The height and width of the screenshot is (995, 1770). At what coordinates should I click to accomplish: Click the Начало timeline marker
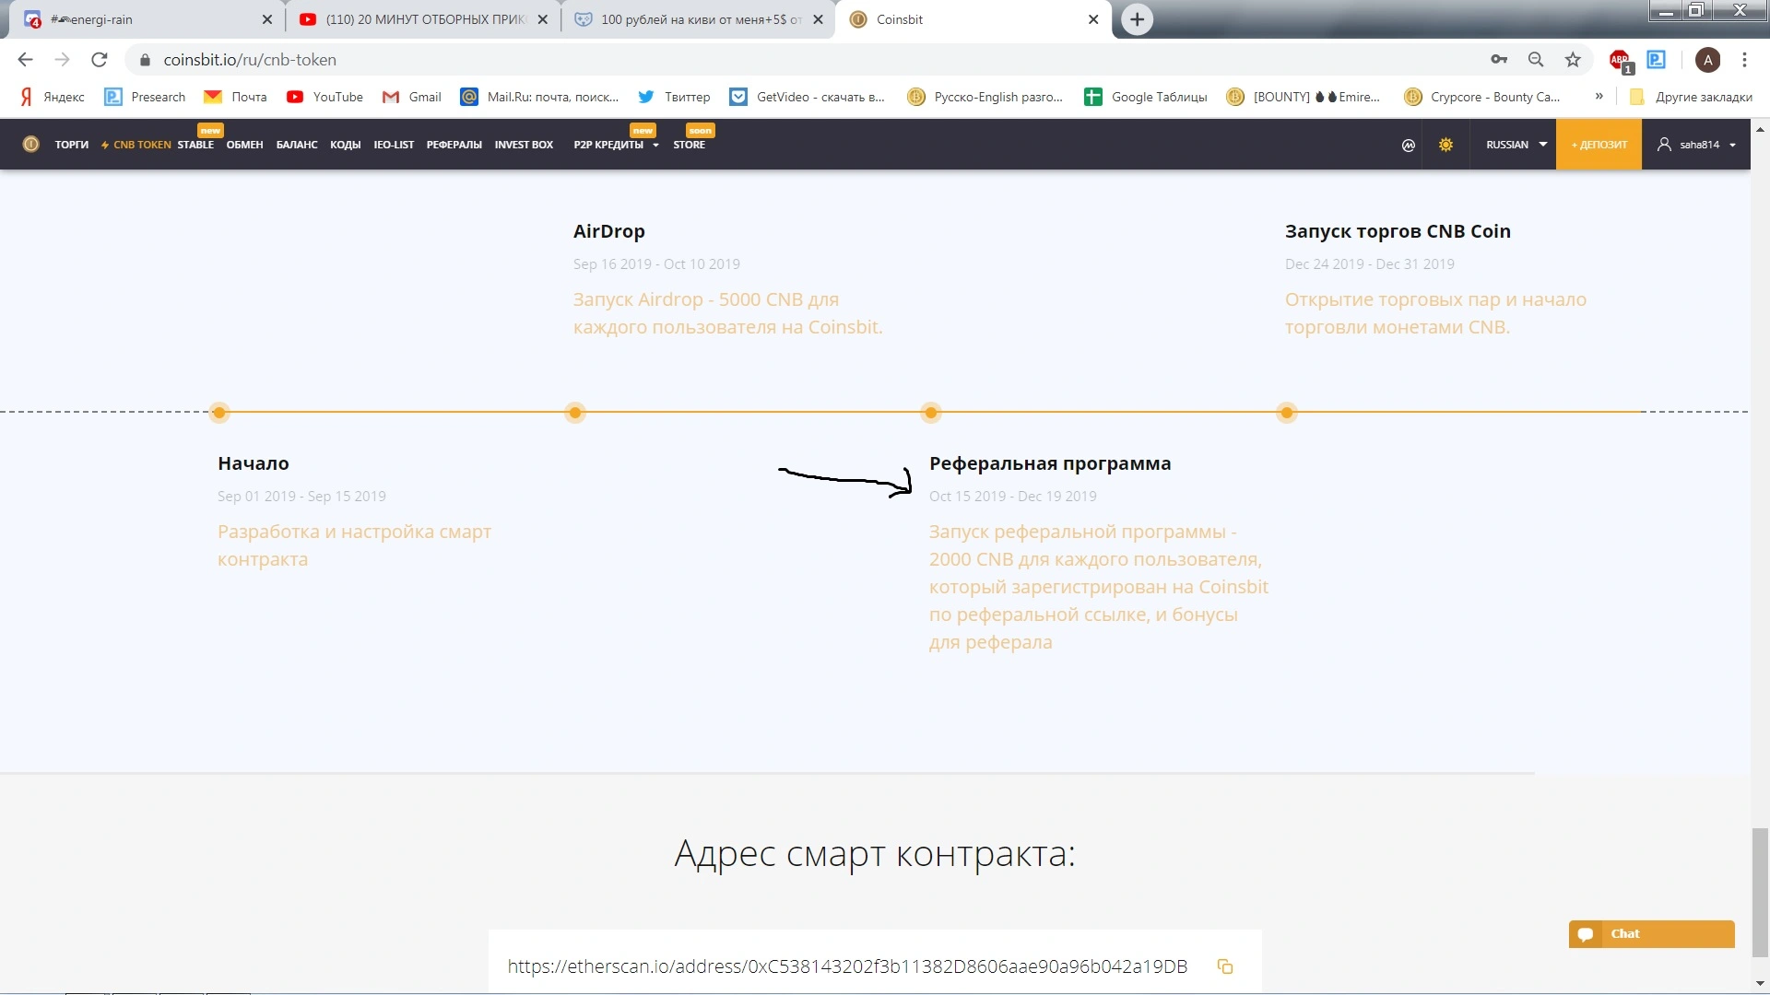pyautogui.click(x=218, y=412)
